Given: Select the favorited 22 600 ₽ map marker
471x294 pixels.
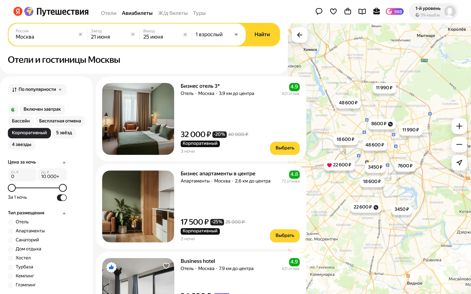Looking at the screenshot, I should click(339, 165).
